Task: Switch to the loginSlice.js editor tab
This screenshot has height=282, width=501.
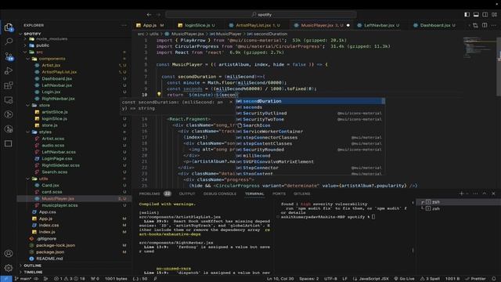Action: pos(197,25)
